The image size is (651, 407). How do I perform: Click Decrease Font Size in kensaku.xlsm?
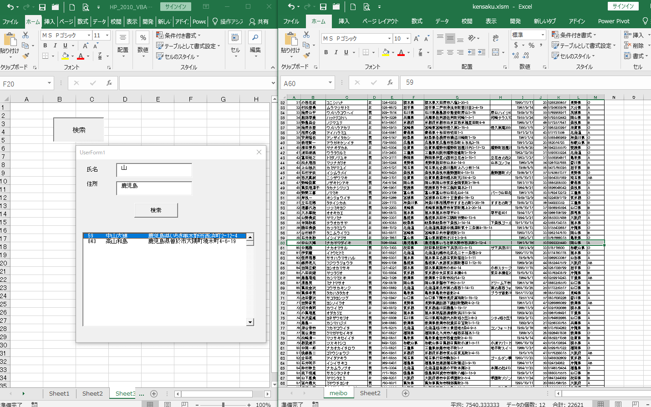[427, 39]
